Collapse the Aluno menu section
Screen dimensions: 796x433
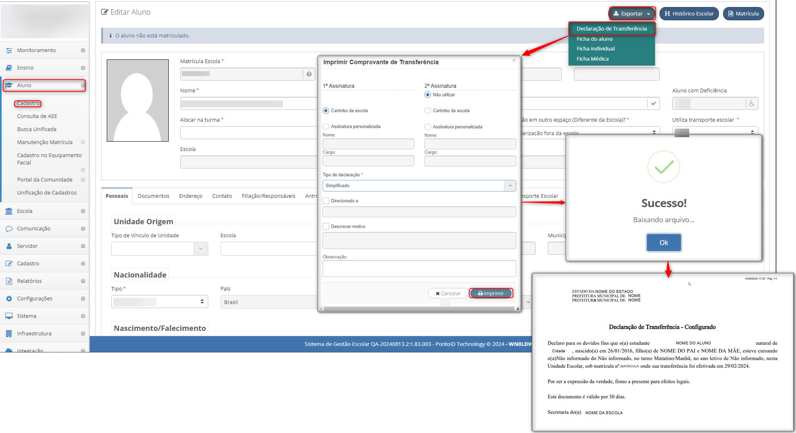pos(83,85)
